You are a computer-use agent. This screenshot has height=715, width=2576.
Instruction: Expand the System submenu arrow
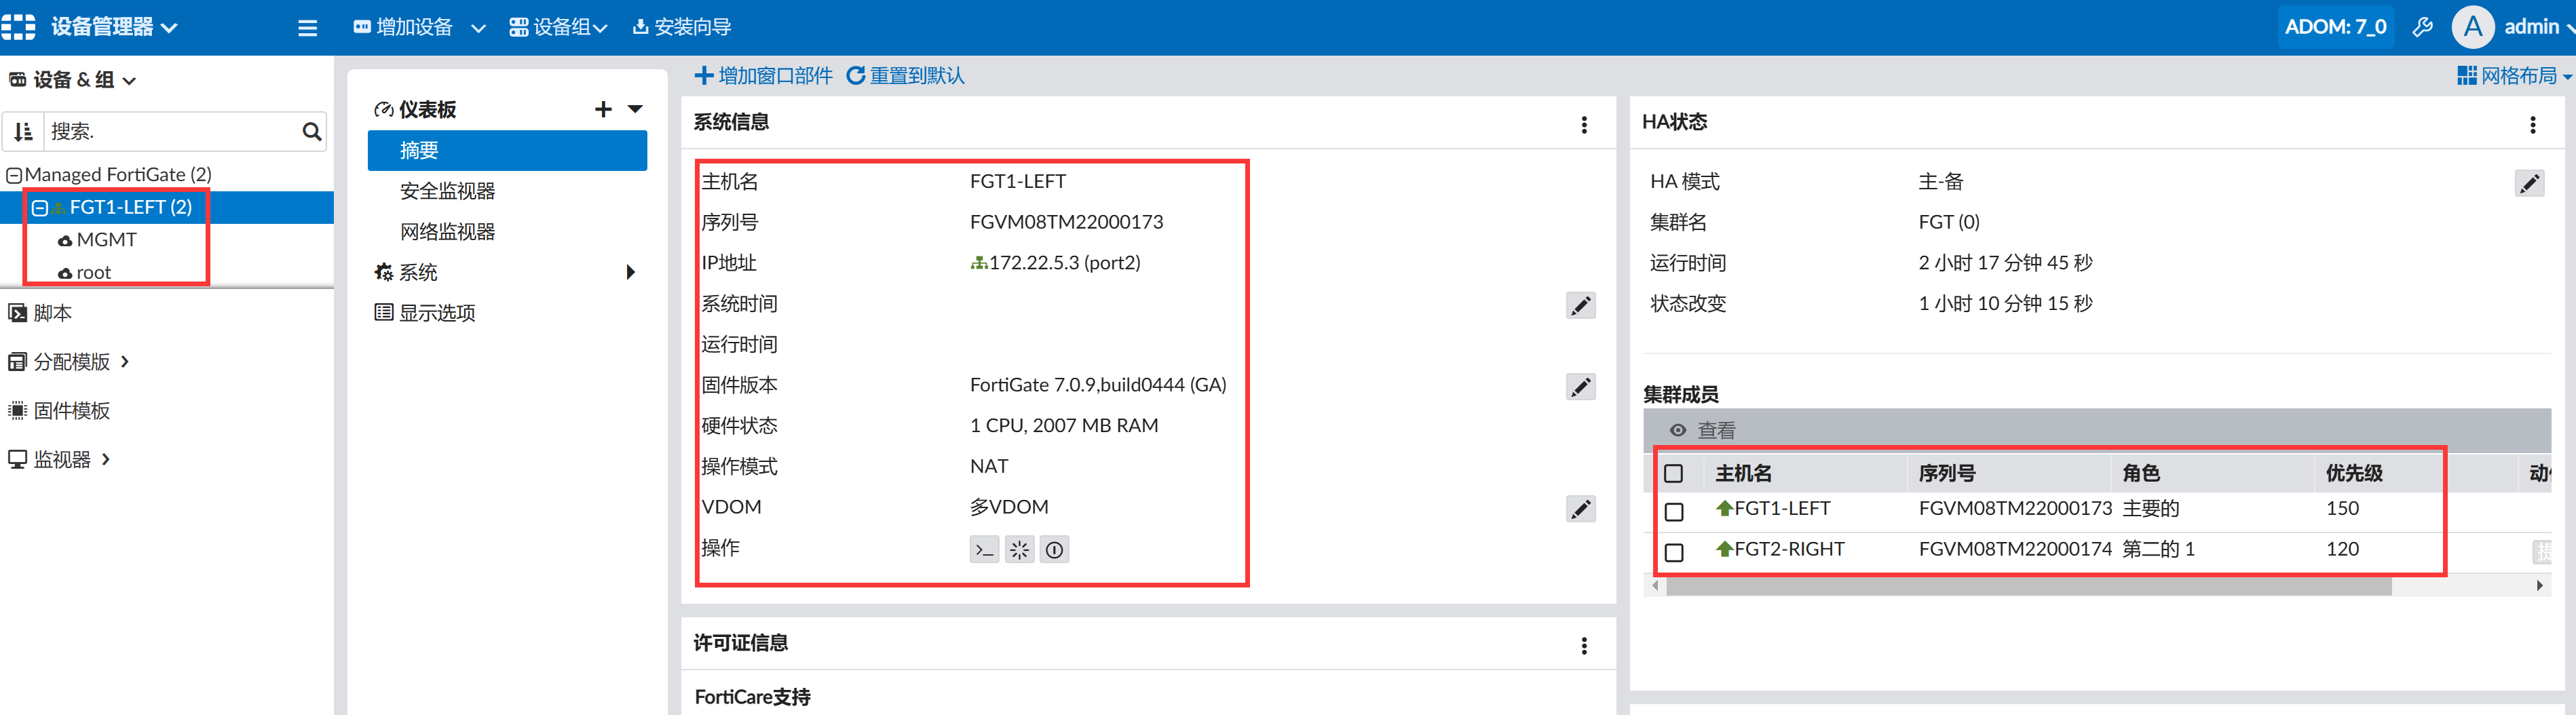(x=630, y=273)
